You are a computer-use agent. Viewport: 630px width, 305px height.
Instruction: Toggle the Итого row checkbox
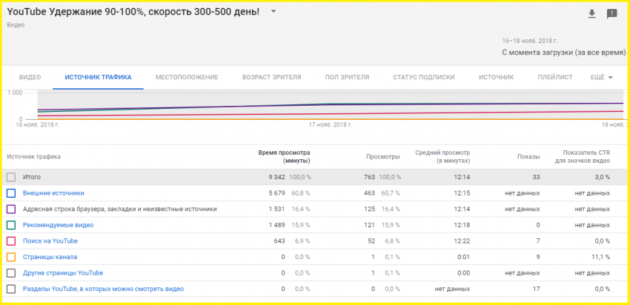coord(11,177)
